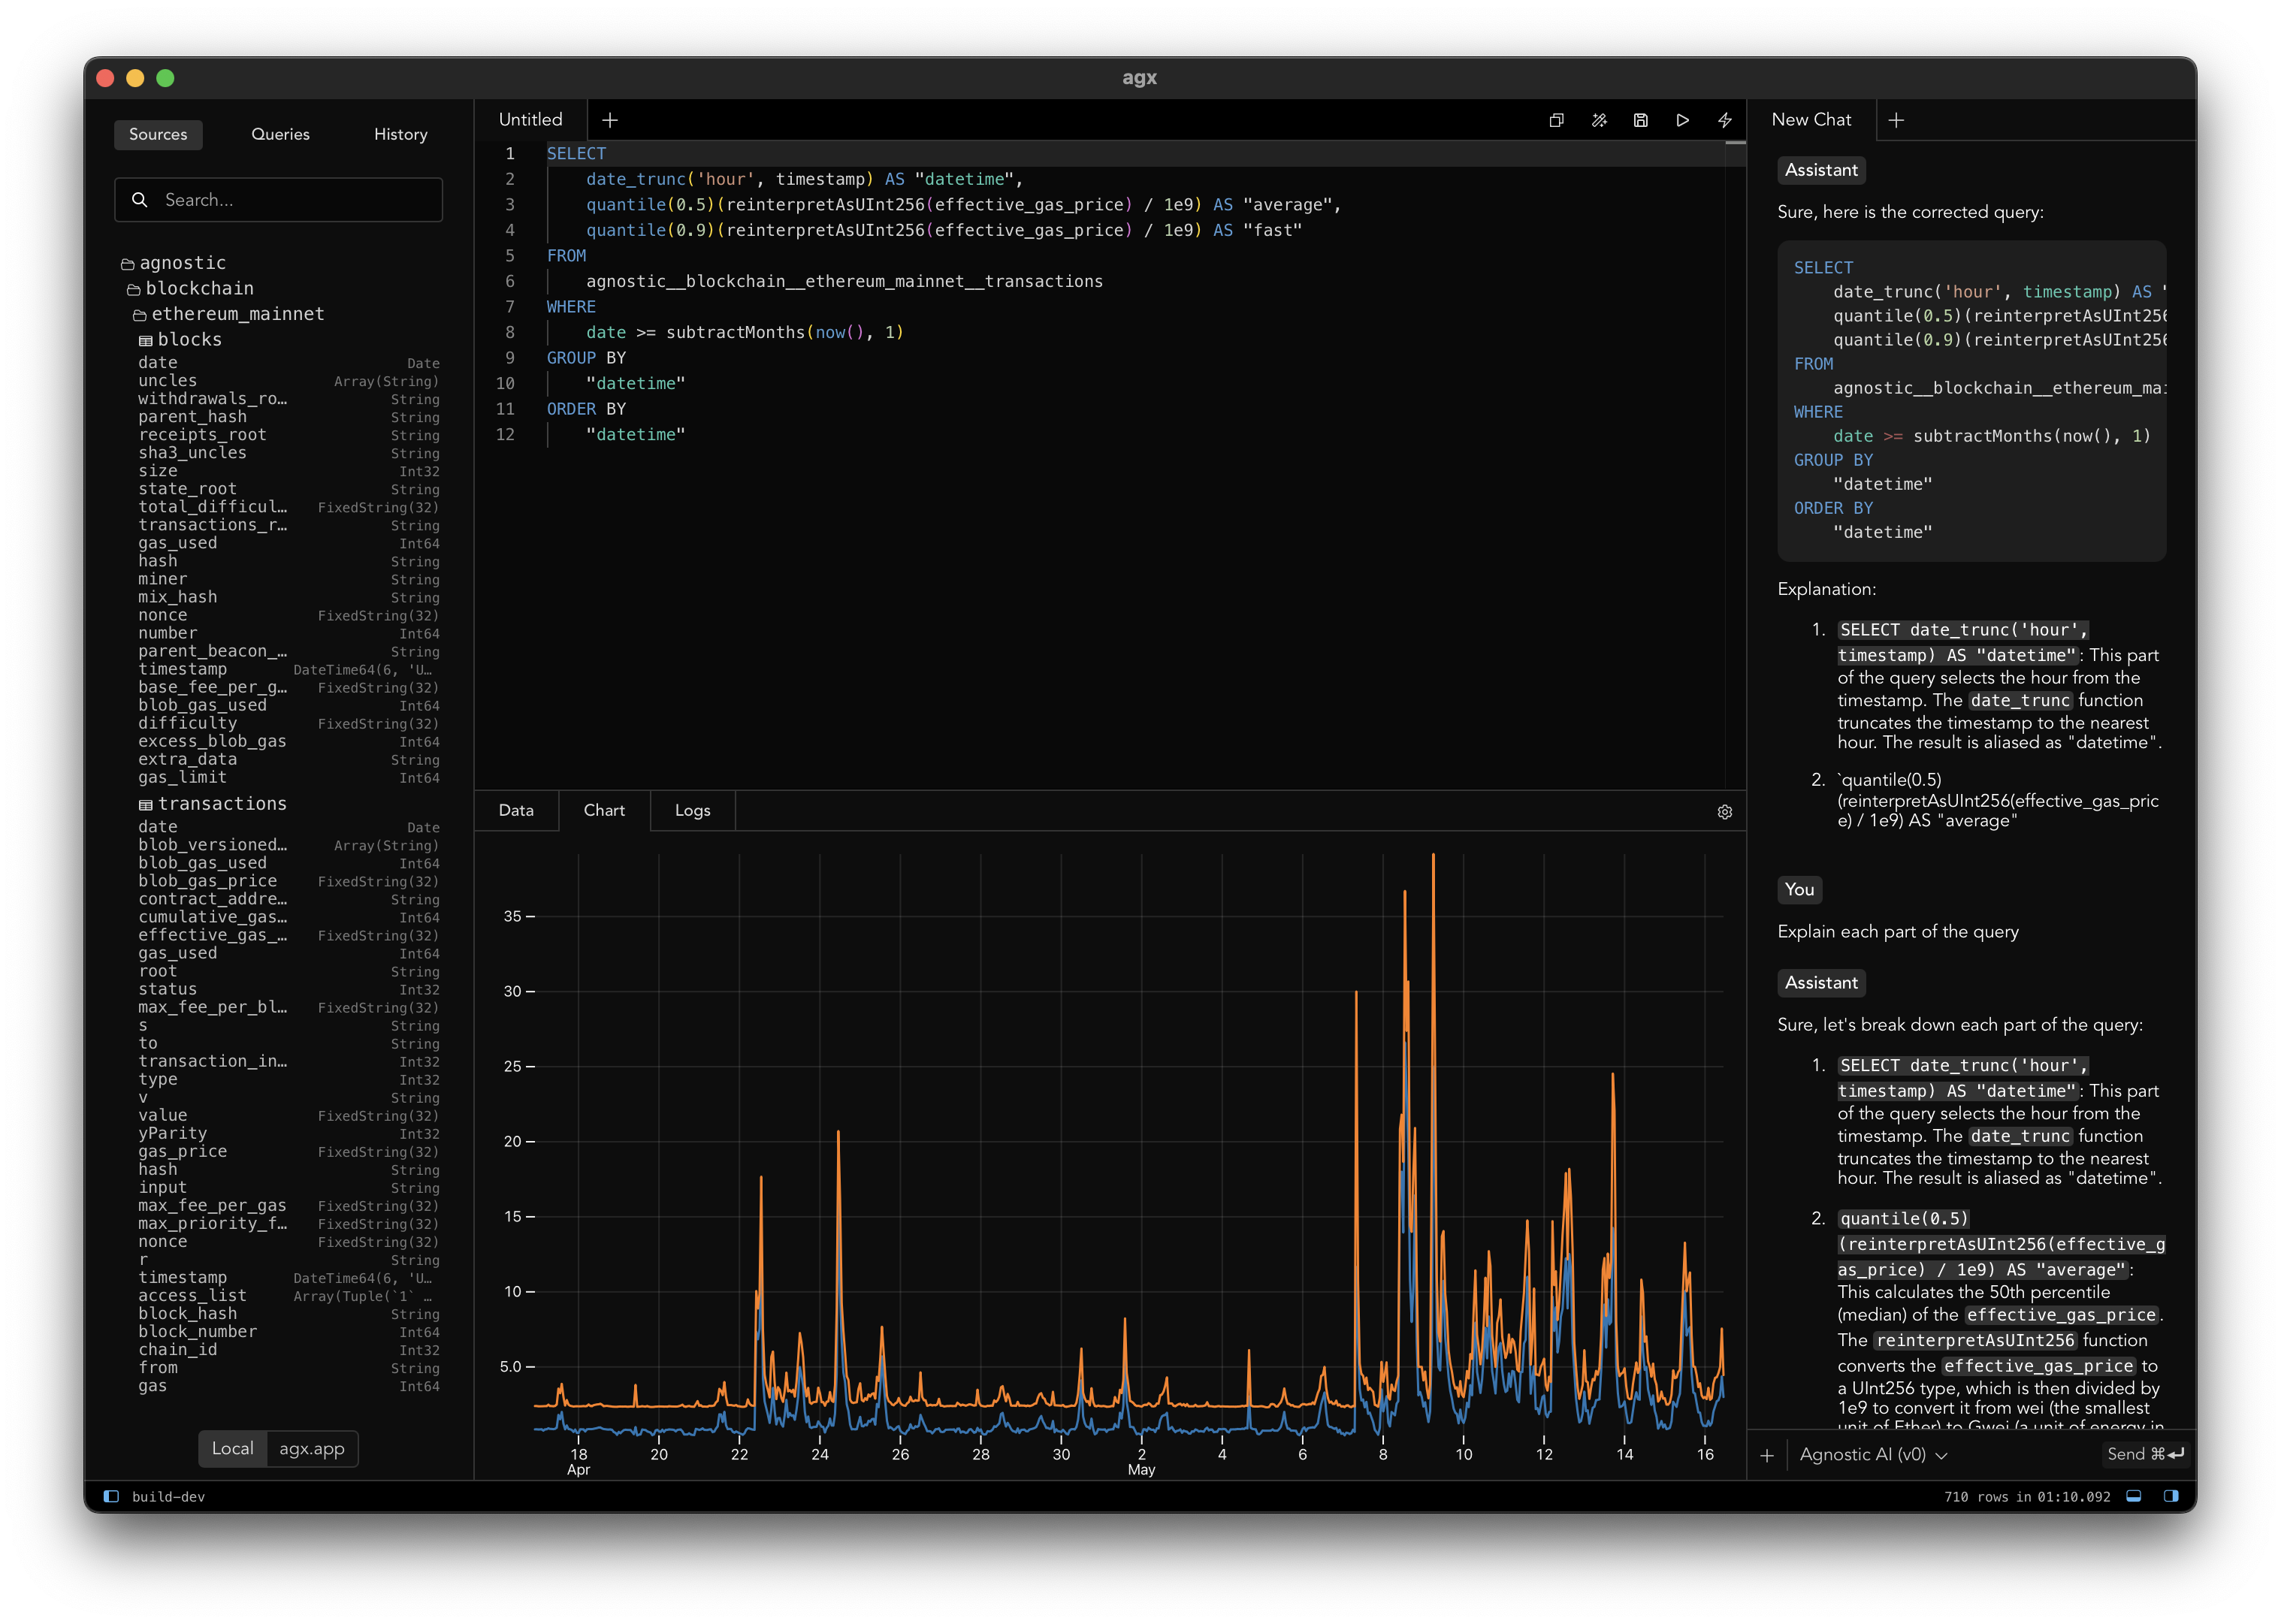2281x1624 pixels.
Task: Click the plus icon beside Agnostic AI selector
Action: pyautogui.click(x=1767, y=1455)
